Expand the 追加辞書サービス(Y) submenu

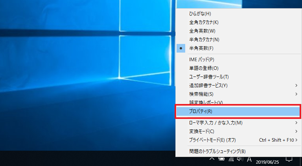point(208,85)
